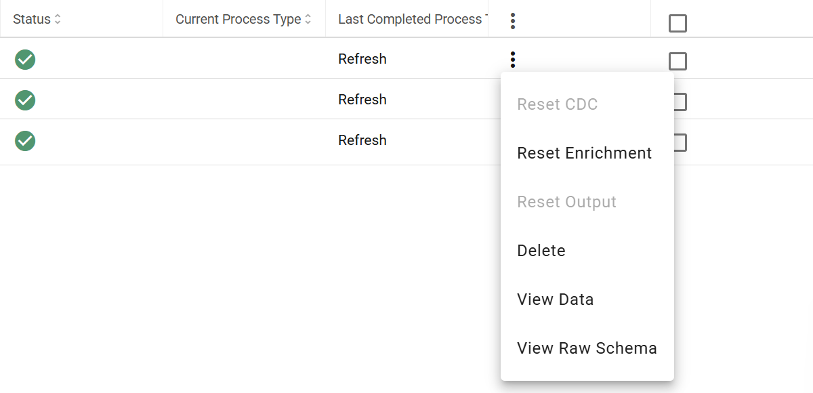The width and height of the screenshot is (813, 393).
Task: Click Refresh text in the first row
Action: coord(362,59)
